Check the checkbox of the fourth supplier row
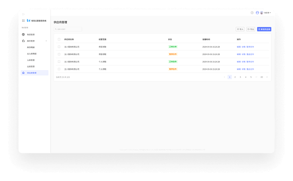Image resolution: width=293 pixels, height=181 pixels. [x=59, y=69]
